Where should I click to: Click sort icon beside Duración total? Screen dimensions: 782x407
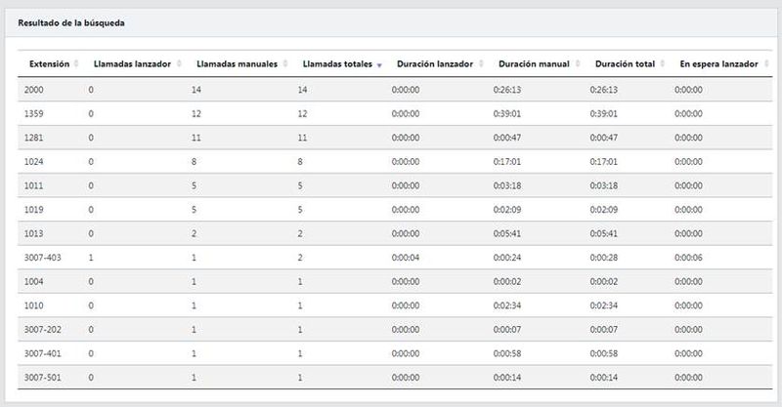pyautogui.click(x=662, y=64)
